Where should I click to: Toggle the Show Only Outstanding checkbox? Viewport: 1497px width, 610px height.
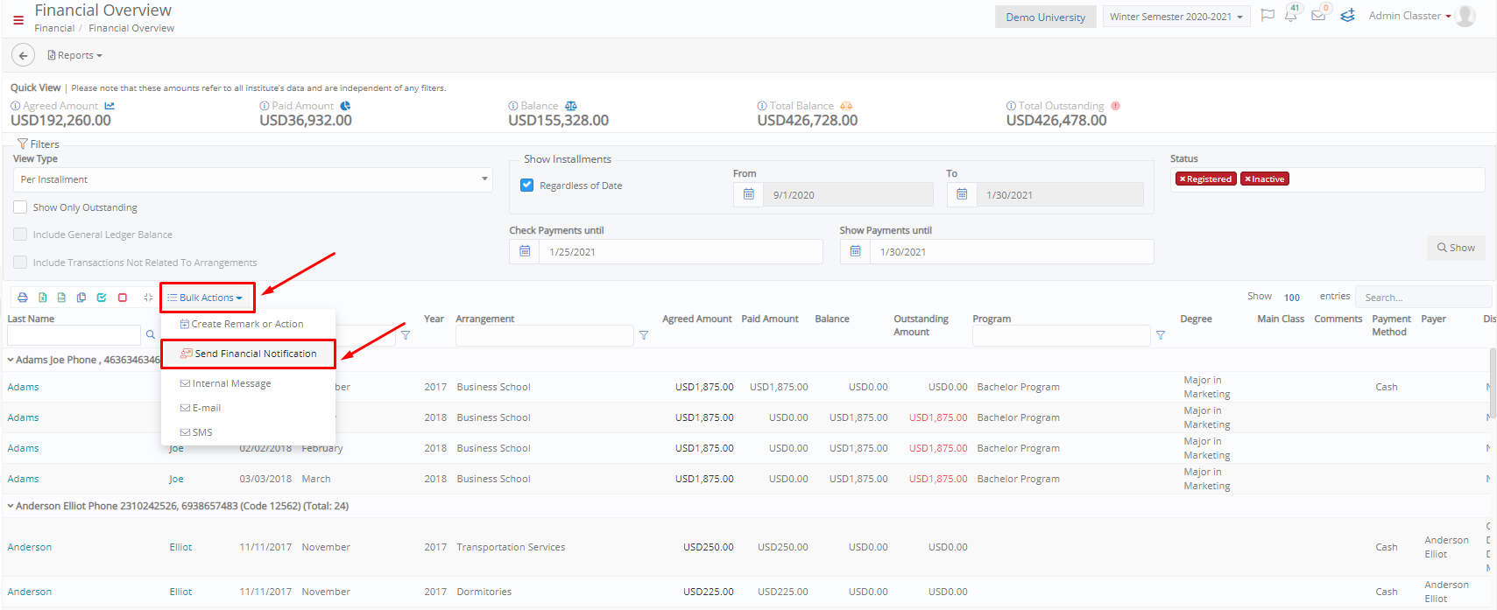[x=20, y=207]
